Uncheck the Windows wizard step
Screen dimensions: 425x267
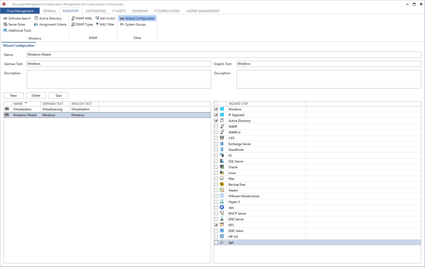point(216,109)
